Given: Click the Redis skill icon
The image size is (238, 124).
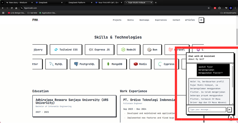Looking at the screenshot, I should click(x=136, y=64).
